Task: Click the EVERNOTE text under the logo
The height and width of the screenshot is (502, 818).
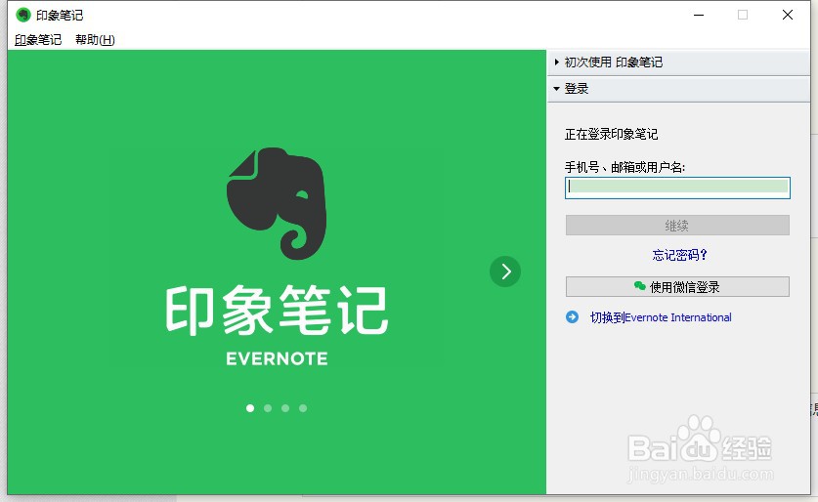Action: (277, 358)
